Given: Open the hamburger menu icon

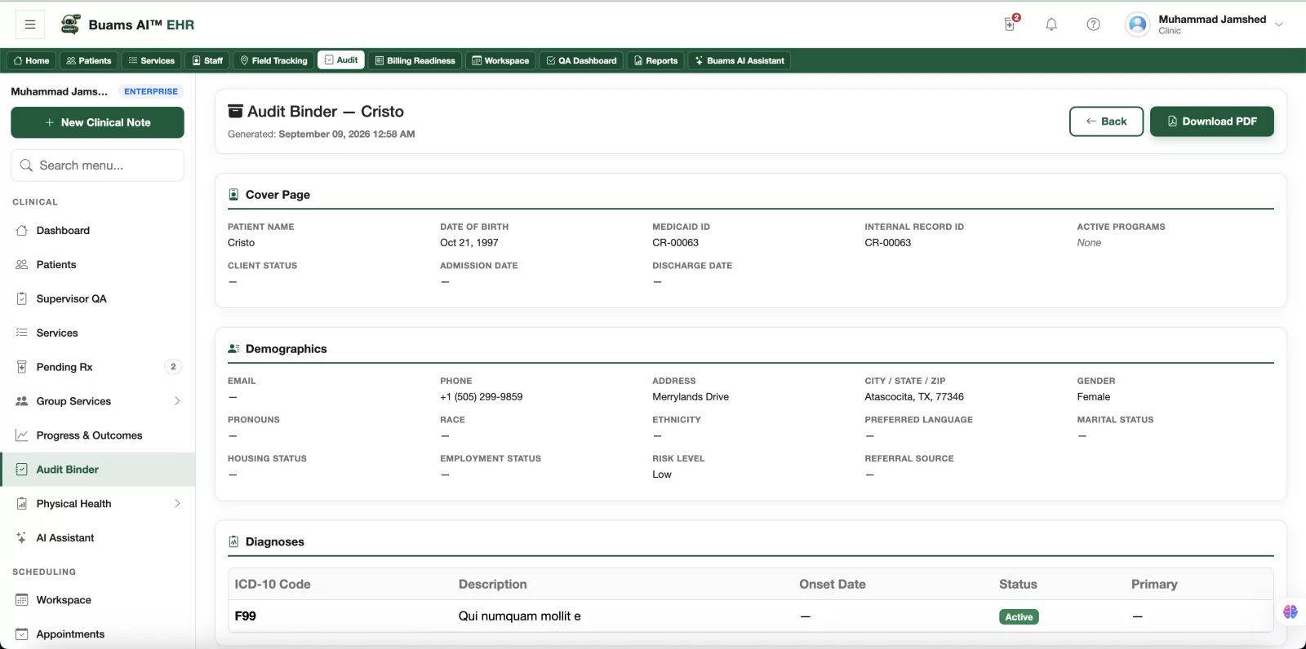Looking at the screenshot, I should 30,24.
